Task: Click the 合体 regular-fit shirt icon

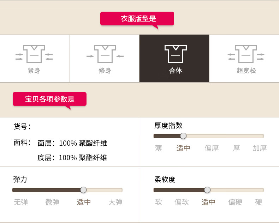Action: [x=176, y=54]
